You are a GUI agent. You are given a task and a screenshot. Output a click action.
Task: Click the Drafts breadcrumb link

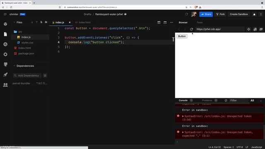tap(87, 14)
